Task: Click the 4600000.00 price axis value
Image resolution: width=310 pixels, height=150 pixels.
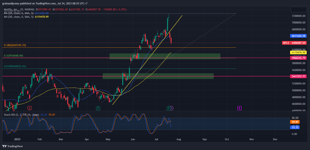Action: tap(299, 104)
